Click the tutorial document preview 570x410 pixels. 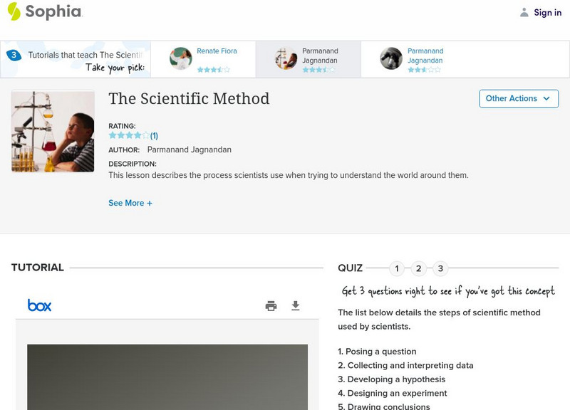point(167,377)
